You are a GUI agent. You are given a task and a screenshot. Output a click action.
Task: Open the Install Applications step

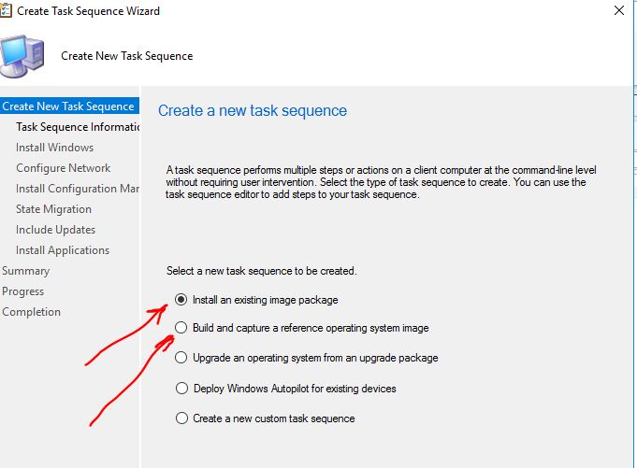tap(63, 250)
